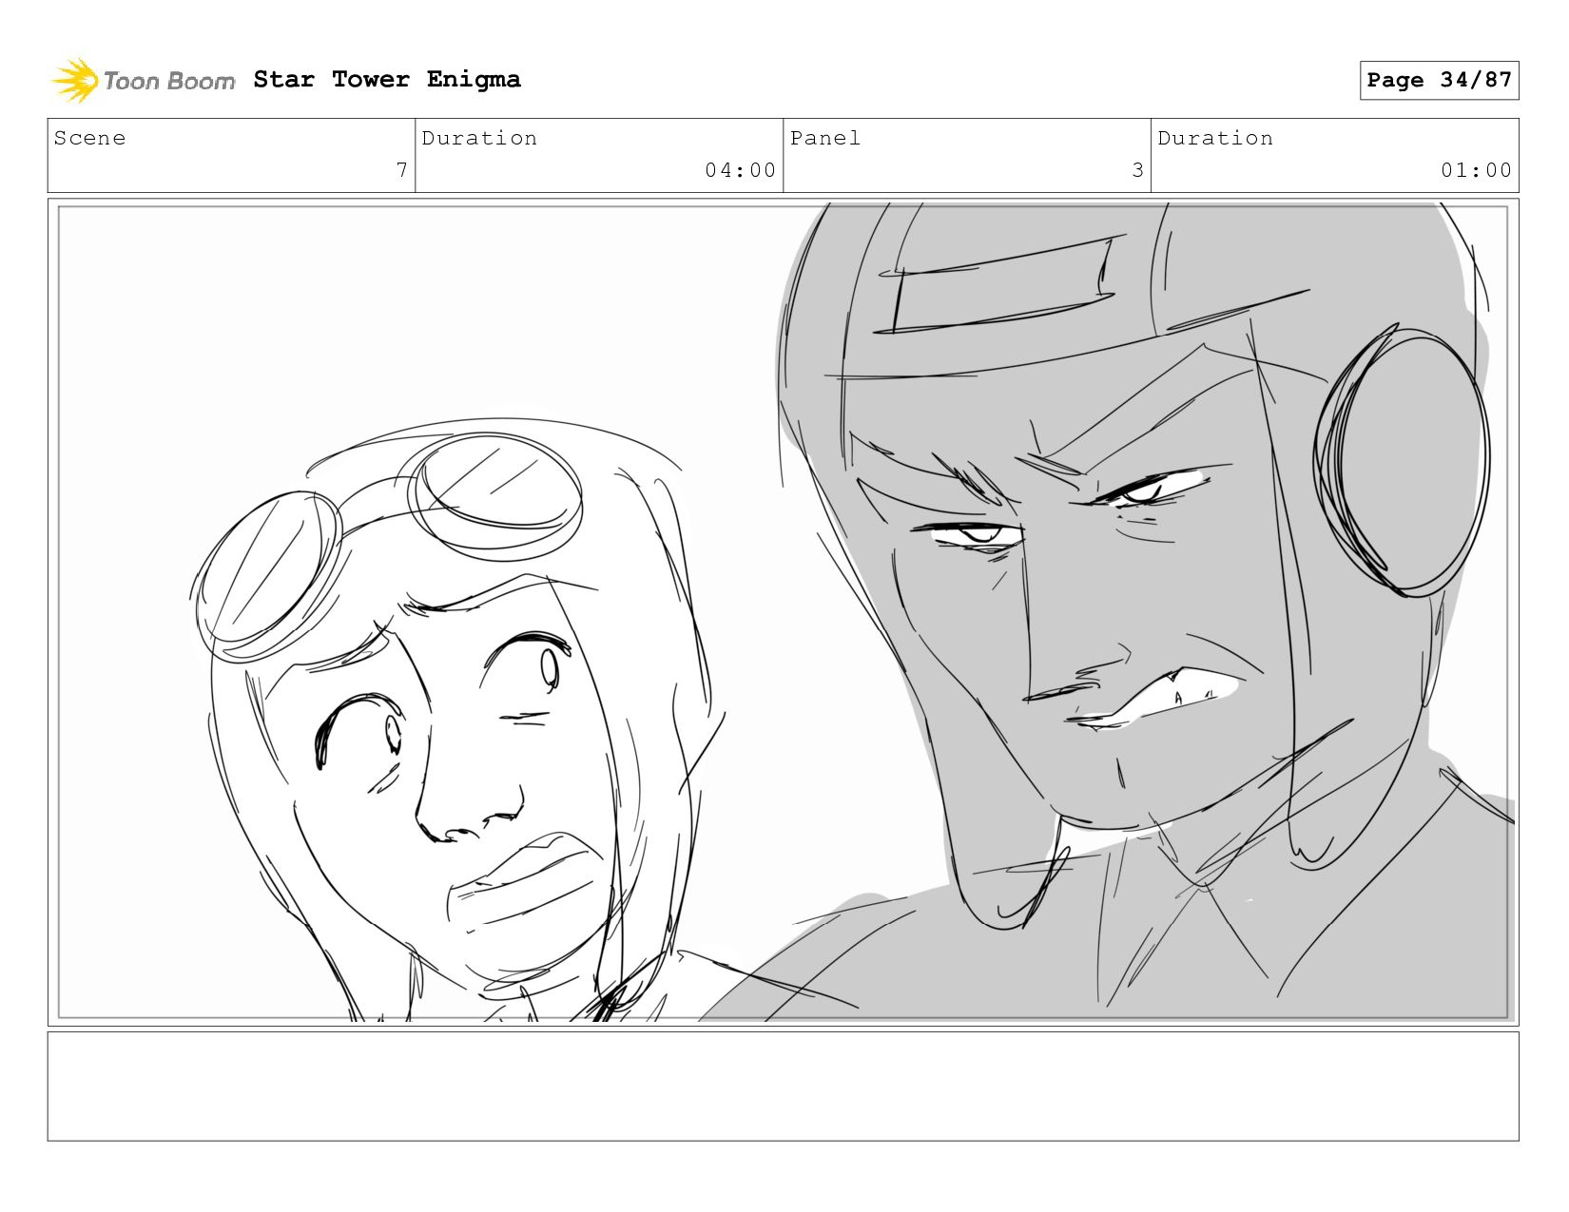Image resolution: width=1569 pixels, height=1212 pixels.
Task: Click the panel duration value '01:00'
Action: point(1476,170)
